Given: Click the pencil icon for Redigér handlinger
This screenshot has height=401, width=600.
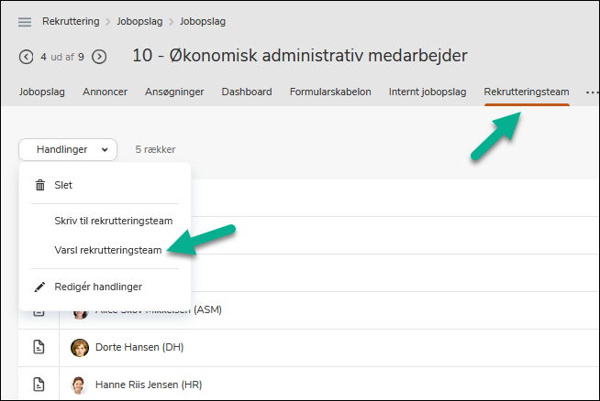Looking at the screenshot, I should pyautogui.click(x=39, y=287).
